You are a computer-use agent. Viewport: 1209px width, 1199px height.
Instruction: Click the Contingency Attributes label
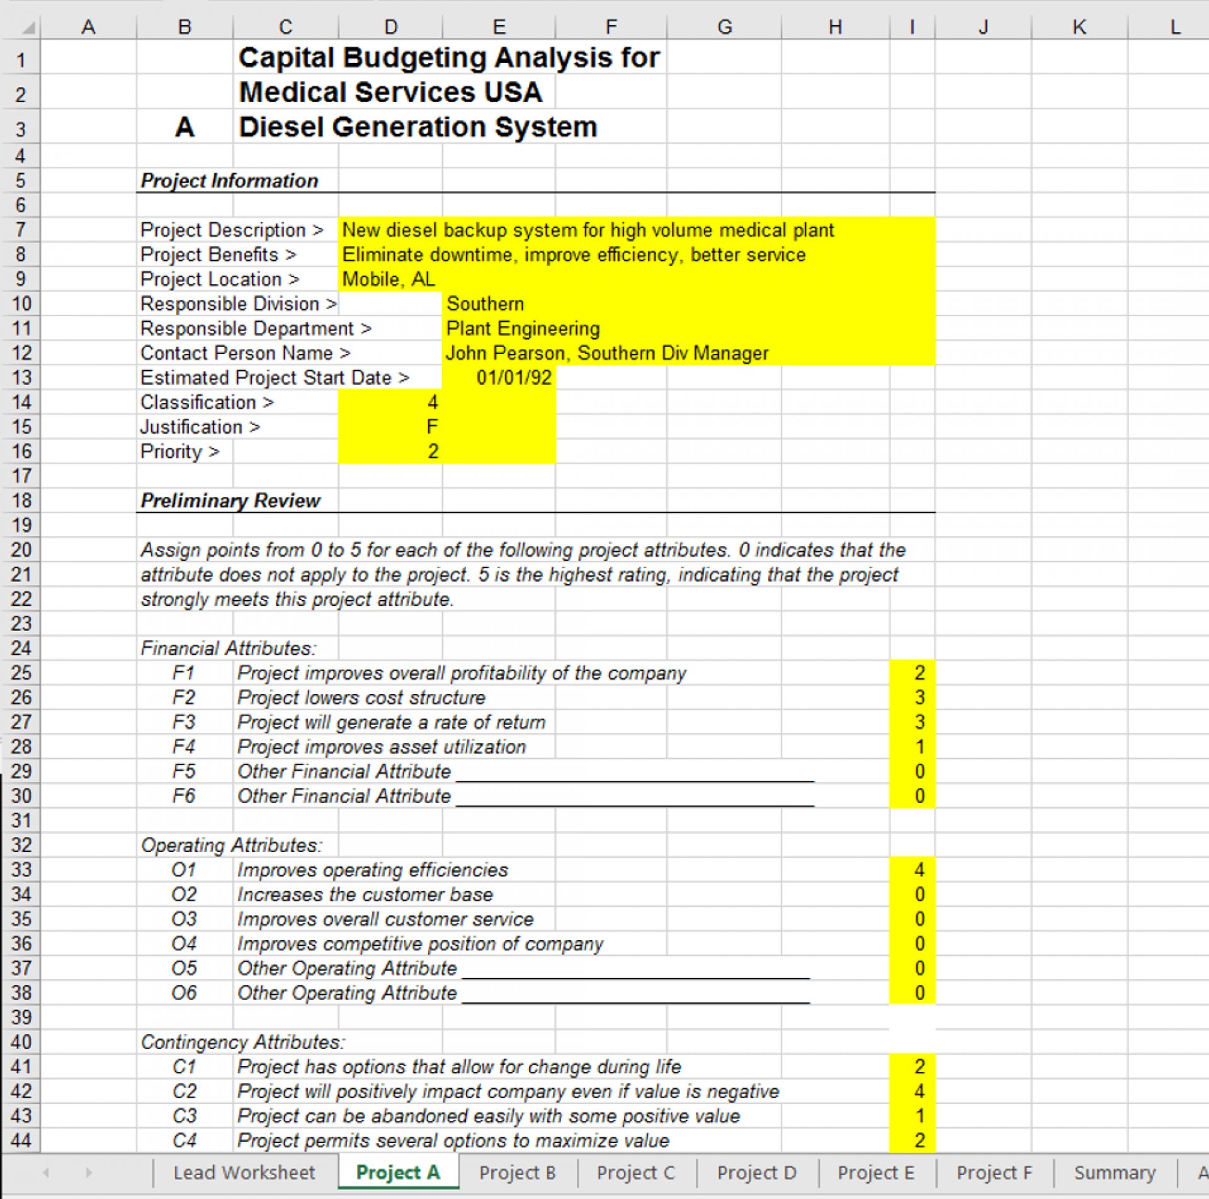tap(242, 1042)
